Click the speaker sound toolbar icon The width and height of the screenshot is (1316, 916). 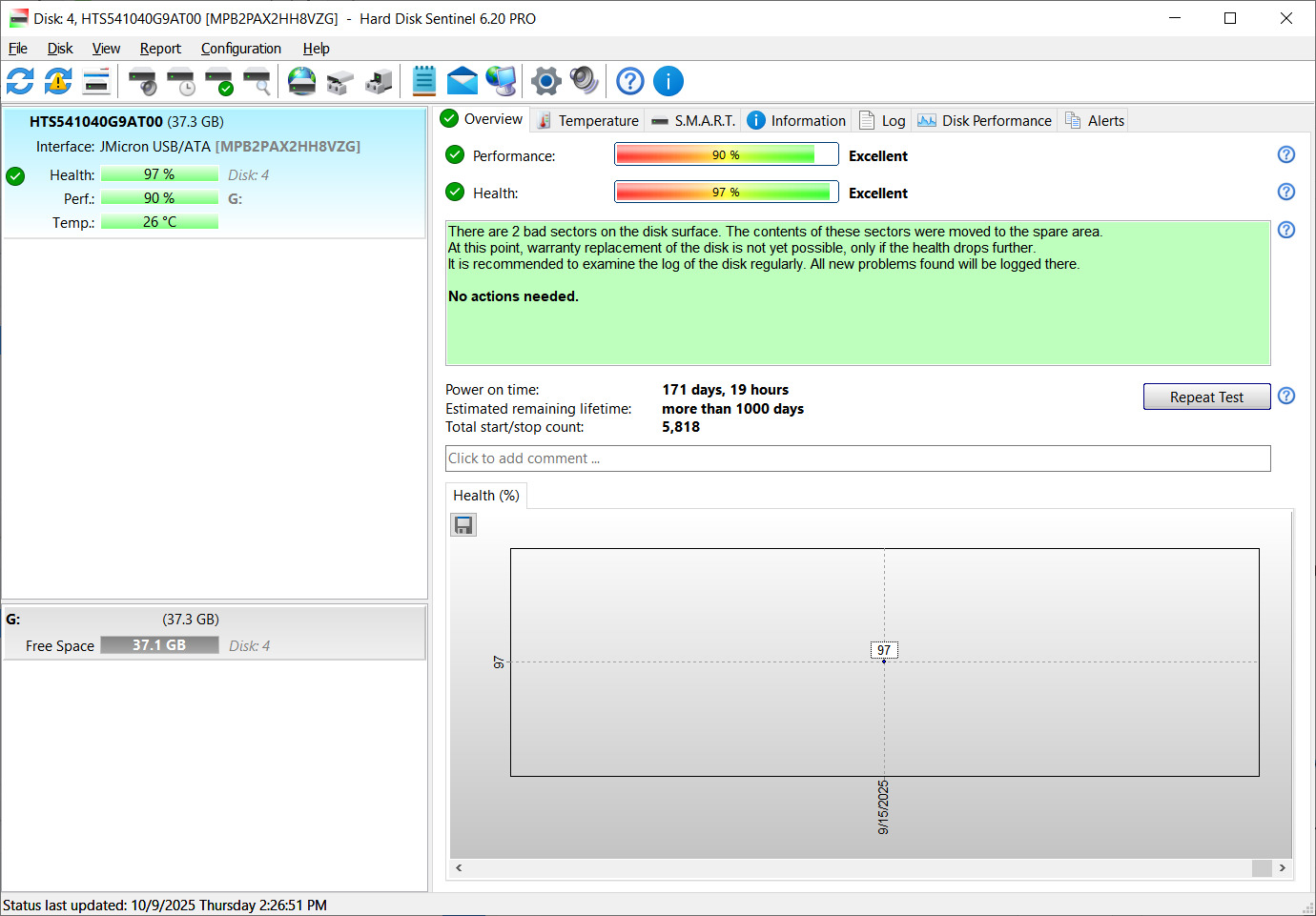click(x=584, y=82)
